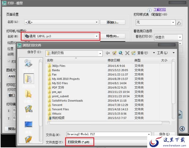Viewport: 189px width, 148px height.
Task: Click the info icon beside learn-plot link
Action: point(149,10)
